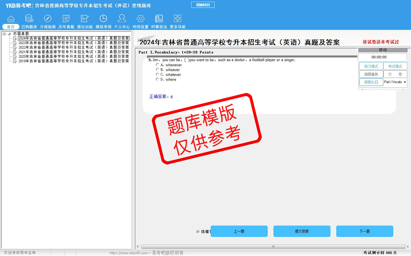This screenshot has height=256, width=411.
Task: Click the right arrow of horizontal scrollbar
Action: [x=408, y=247]
